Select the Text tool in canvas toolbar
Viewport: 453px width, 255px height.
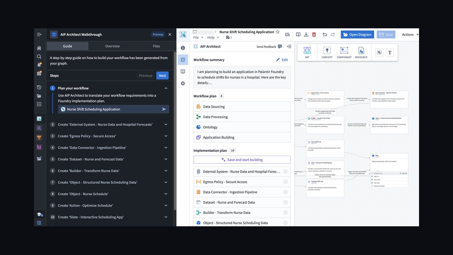click(390, 52)
